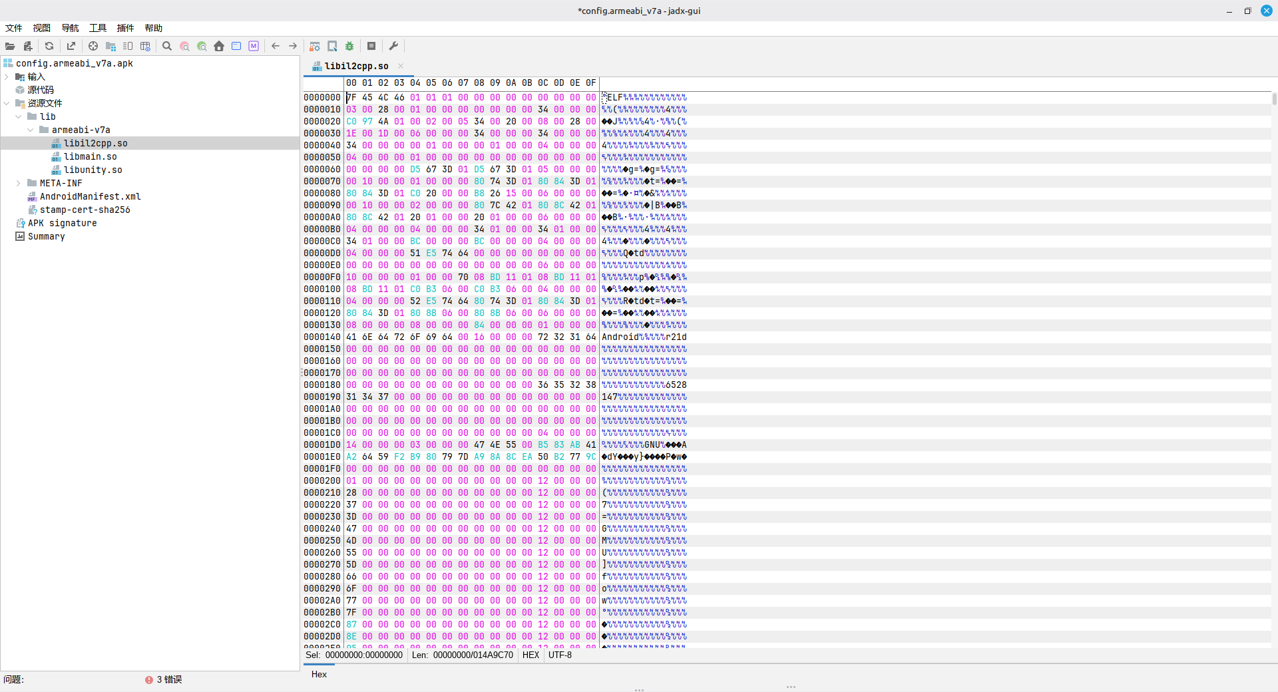1278x692 pixels.
Task: Navigate back with the left arrow
Action: [x=276, y=46]
